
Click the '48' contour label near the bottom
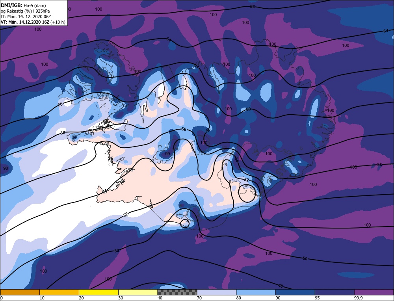click(281, 286)
